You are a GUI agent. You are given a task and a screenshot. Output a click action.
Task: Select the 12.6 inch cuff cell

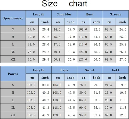[122, 115]
